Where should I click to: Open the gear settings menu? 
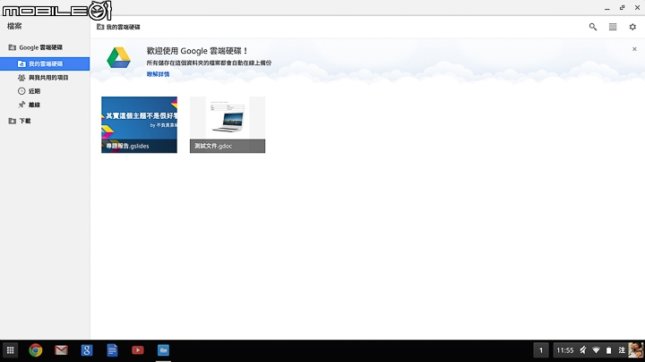[x=632, y=27]
